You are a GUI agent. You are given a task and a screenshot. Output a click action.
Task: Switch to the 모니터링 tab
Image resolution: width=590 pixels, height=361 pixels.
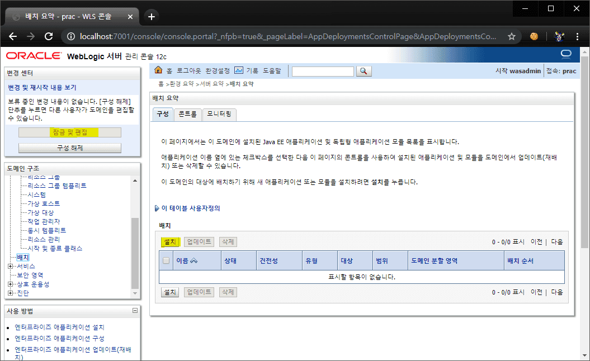(x=219, y=114)
